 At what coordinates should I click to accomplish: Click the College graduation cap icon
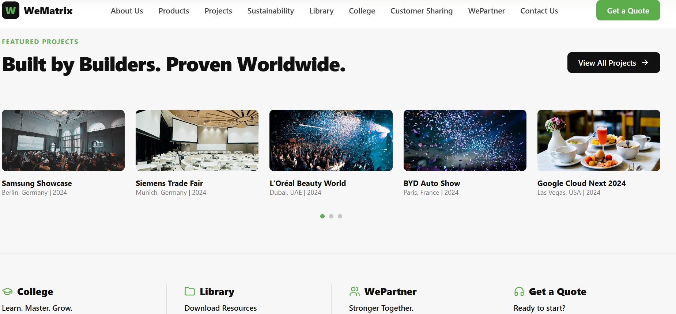click(x=7, y=291)
